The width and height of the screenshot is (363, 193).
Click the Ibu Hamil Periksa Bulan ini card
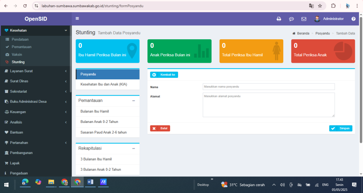pos(108,51)
